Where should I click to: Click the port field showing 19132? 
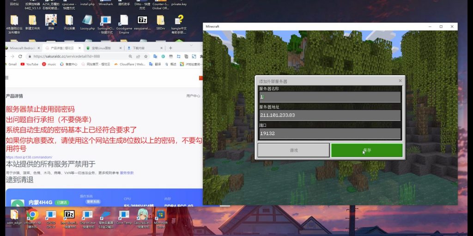coord(330,133)
